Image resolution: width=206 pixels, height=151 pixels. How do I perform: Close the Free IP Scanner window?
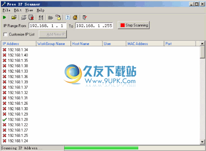tap(202, 4)
